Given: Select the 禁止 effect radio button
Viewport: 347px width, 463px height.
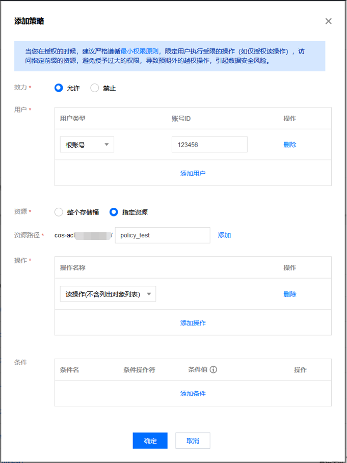Looking at the screenshot, I should click(x=95, y=88).
